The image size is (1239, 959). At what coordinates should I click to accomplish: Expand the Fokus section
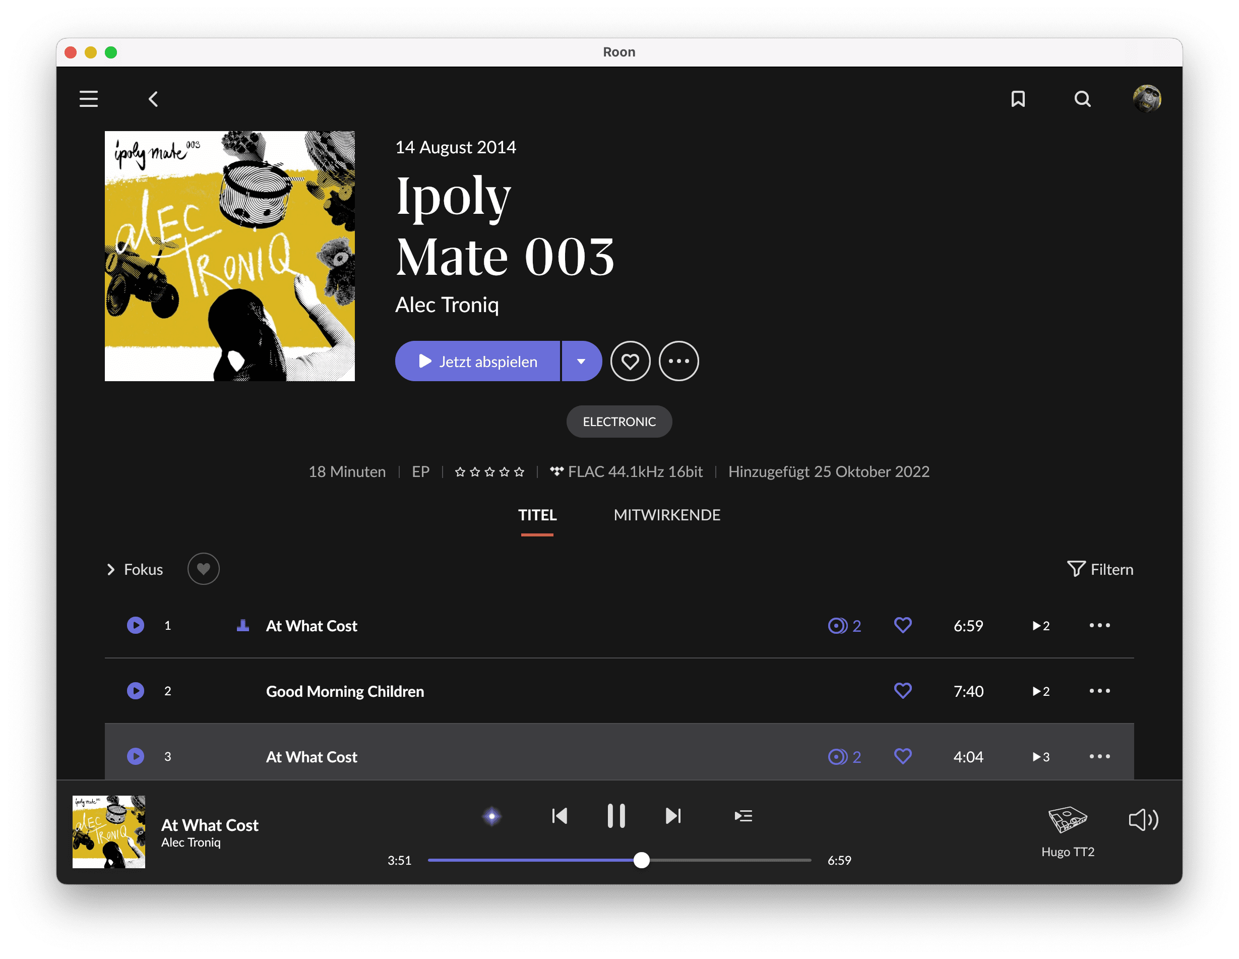(x=135, y=569)
